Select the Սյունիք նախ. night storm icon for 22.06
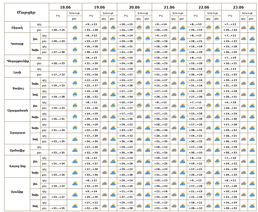Screen dimensions: 258x212 (x=209, y=194)
